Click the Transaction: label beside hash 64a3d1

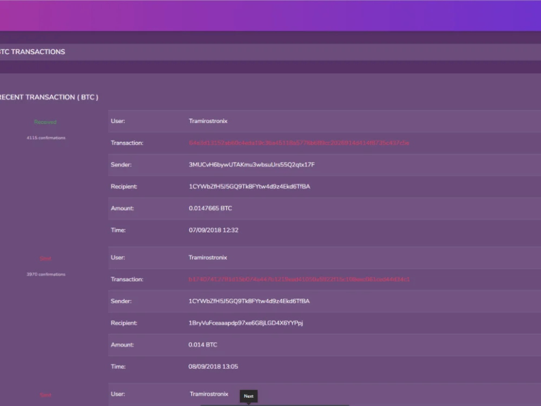click(x=127, y=143)
